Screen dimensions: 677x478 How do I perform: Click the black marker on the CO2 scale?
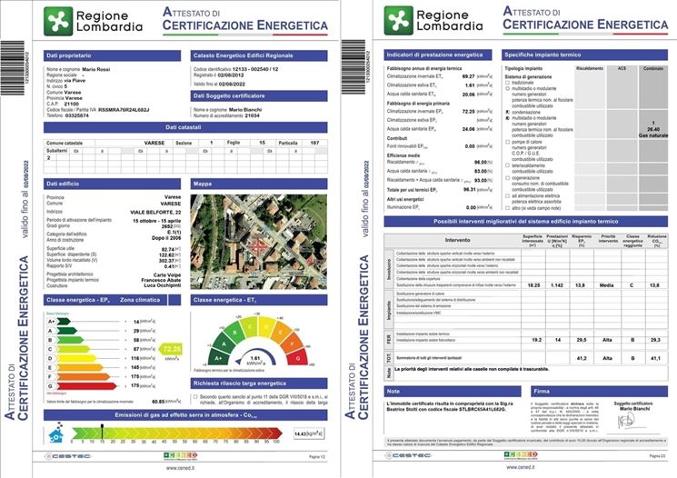[103, 432]
